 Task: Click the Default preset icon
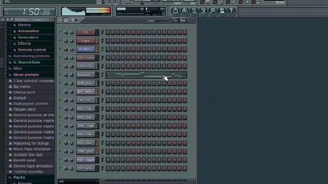tap(10, 98)
